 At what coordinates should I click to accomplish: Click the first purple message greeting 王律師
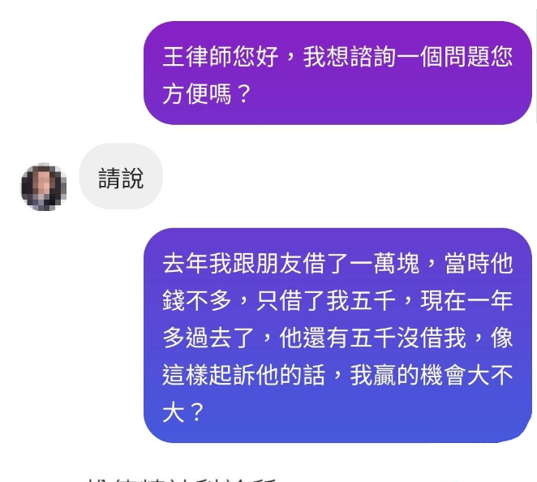click(x=337, y=73)
